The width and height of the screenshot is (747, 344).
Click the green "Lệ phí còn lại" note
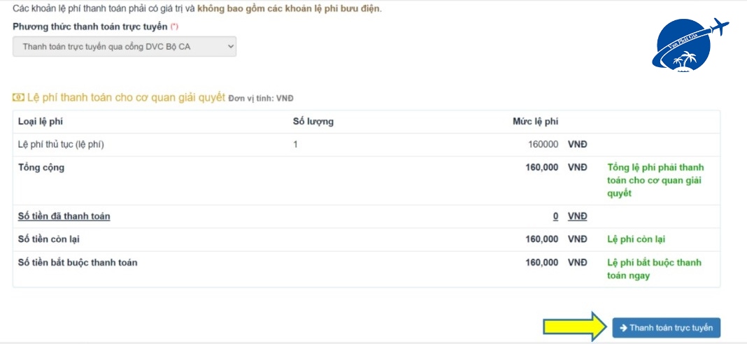(636, 239)
